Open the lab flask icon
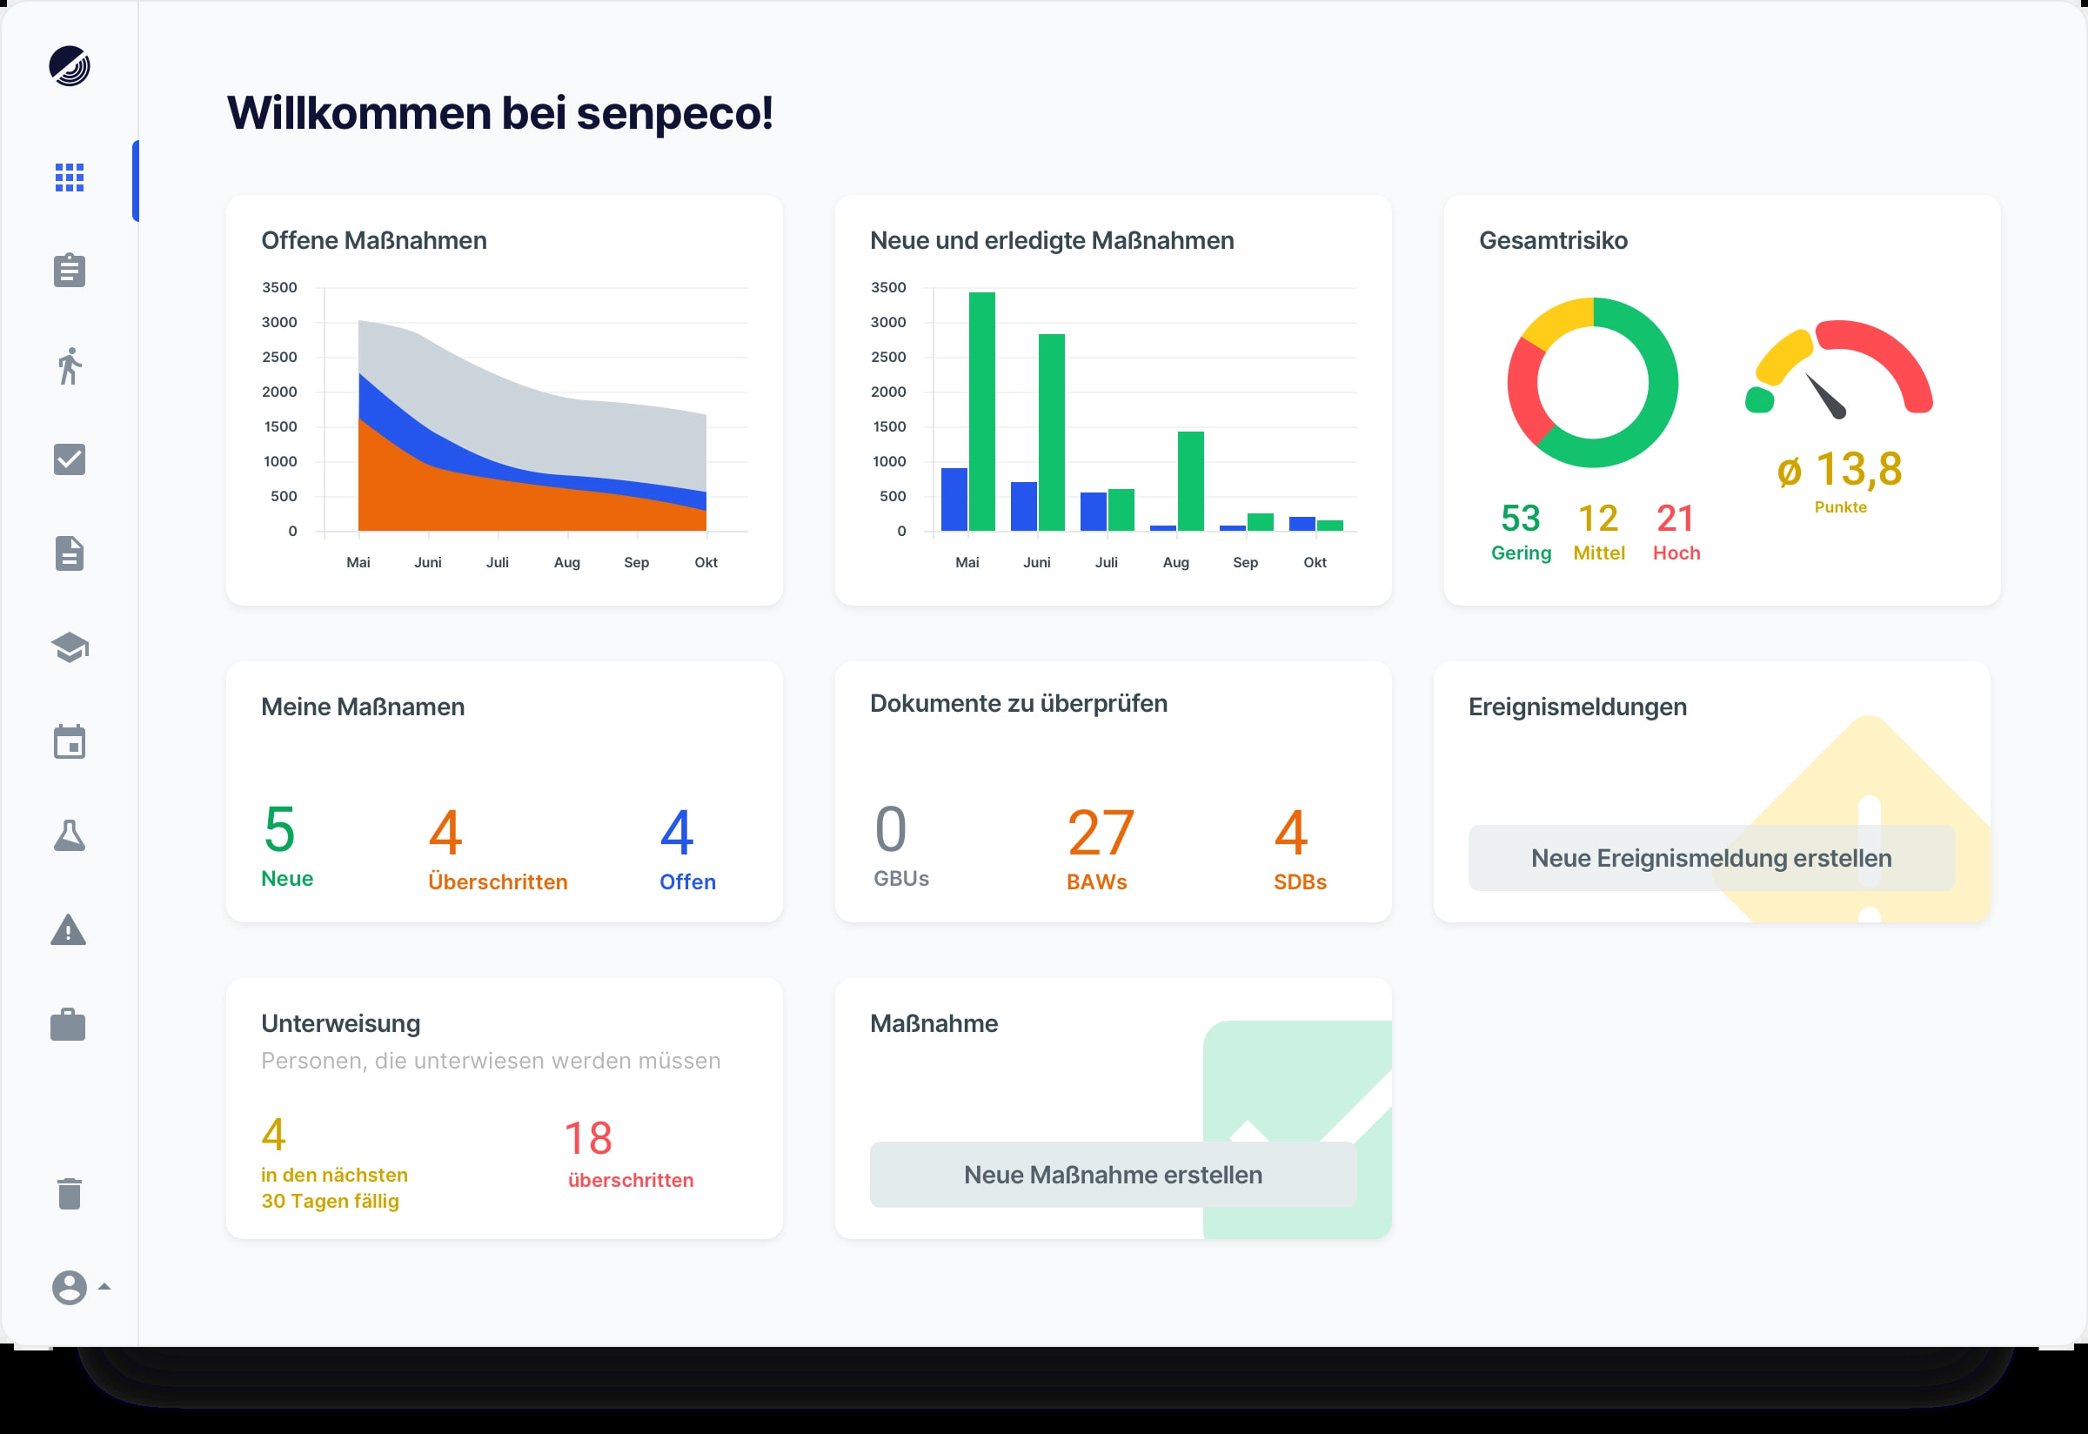Screen dimensions: 2088x1434 pos(70,834)
